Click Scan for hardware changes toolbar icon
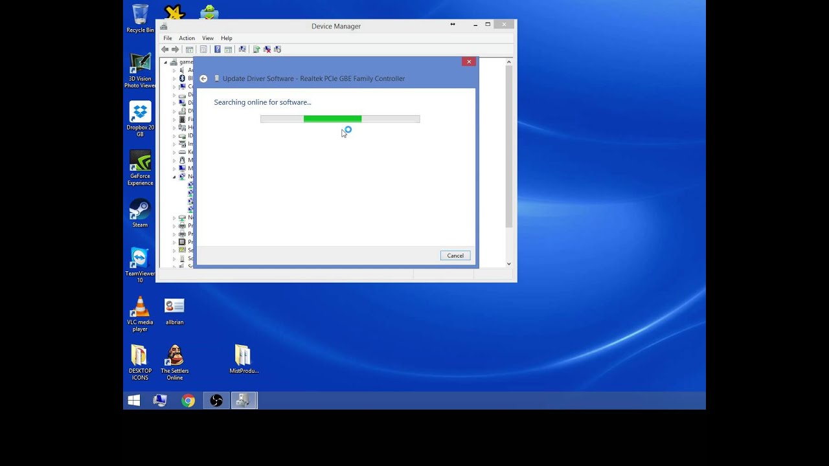 coord(242,49)
